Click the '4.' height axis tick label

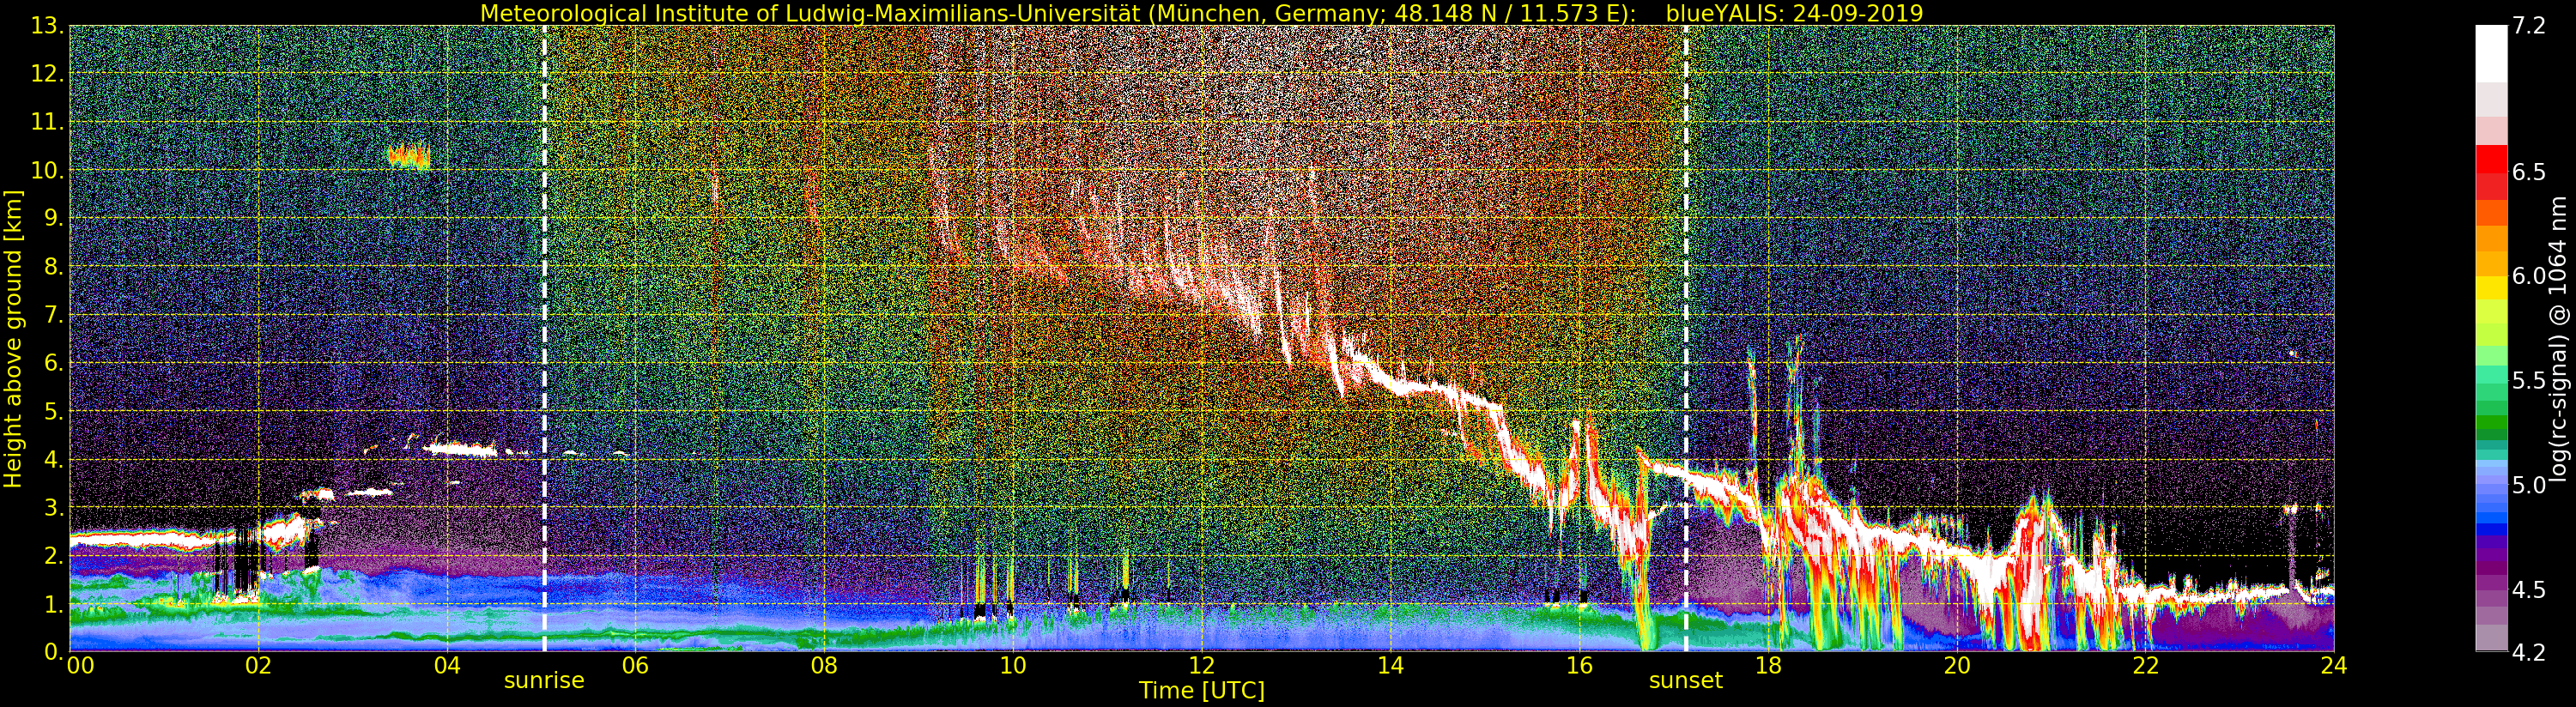53,459
